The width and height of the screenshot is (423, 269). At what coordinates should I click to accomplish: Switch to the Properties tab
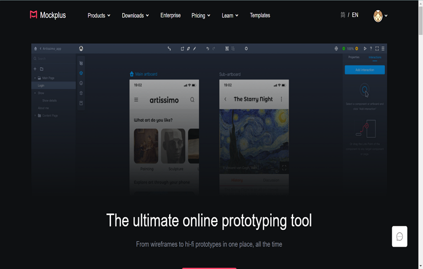coord(354,57)
